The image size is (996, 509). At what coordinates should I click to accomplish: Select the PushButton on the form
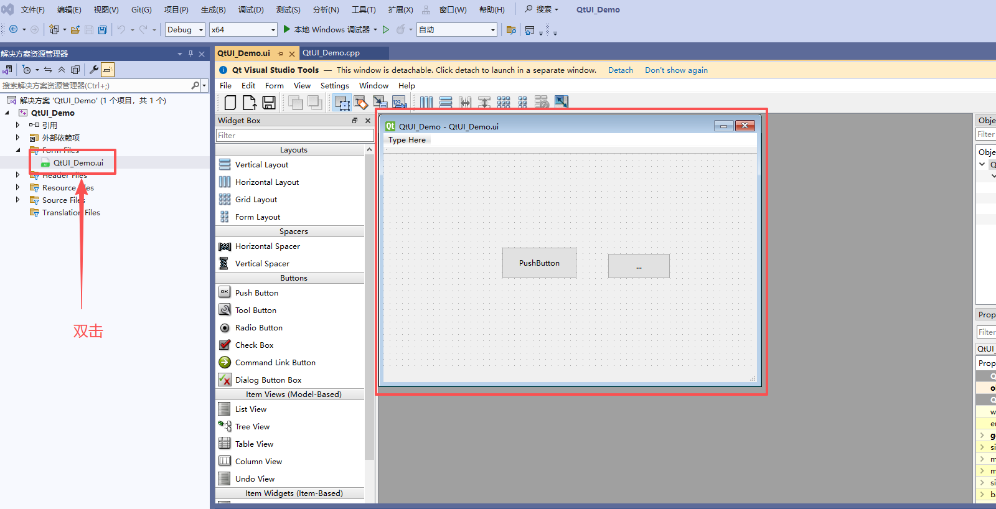click(x=539, y=263)
